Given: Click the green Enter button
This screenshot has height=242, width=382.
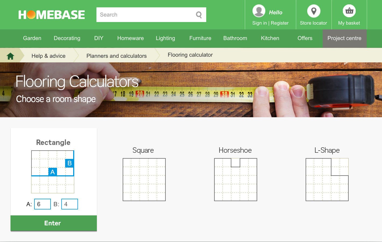Looking at the screenshot, I should [x=54, y=223].
